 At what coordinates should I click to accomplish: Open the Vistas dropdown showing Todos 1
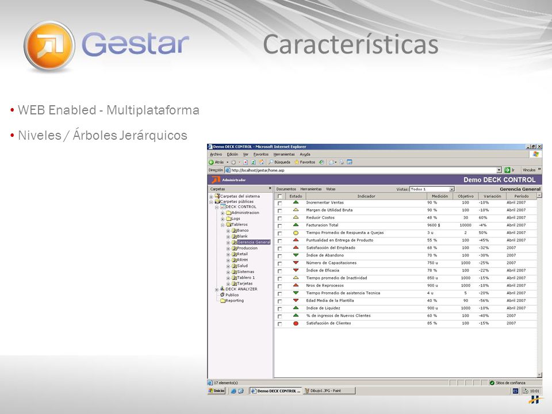tap(432, 189)
